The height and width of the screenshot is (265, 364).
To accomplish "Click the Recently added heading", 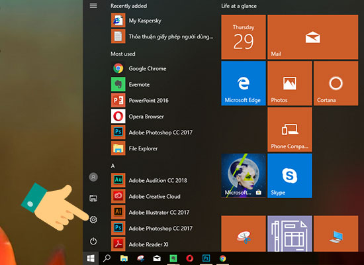I will tap(128, 6).
